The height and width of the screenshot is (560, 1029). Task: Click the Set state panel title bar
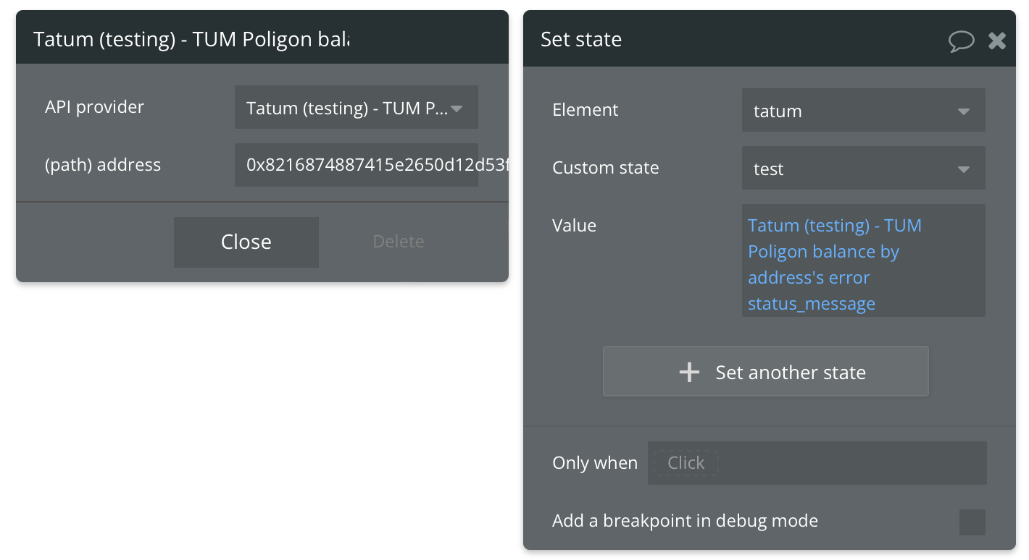(770, 39)
